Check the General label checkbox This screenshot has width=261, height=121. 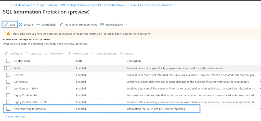8,75
